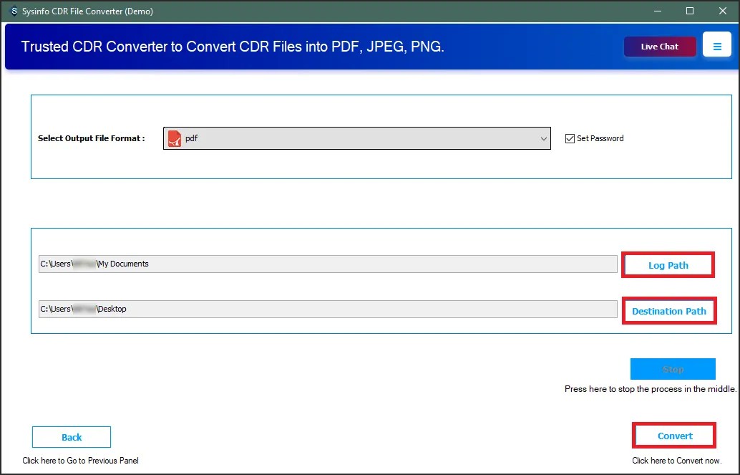Click the PDF file format icon

[174, 138]
